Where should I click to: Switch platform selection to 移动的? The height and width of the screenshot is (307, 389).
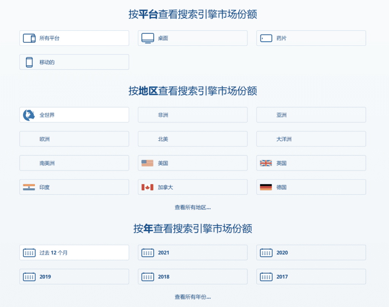click(74, 62)
